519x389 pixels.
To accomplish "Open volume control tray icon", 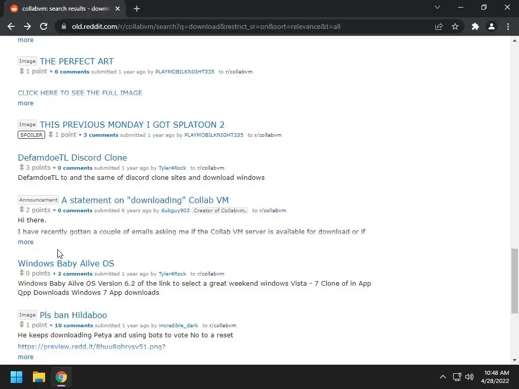I will click(x=469, y=377).
